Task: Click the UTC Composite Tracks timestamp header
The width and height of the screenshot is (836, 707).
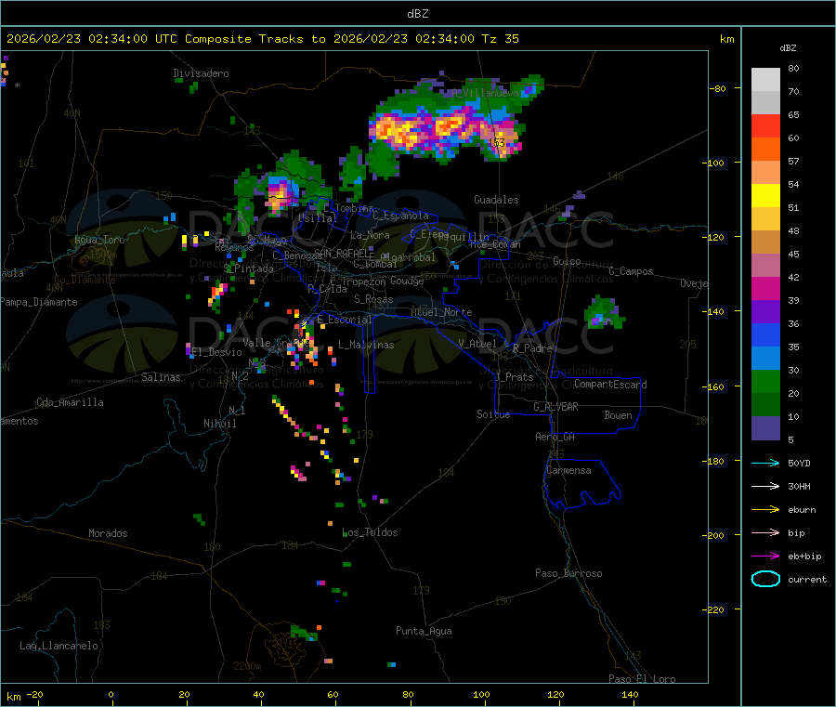Action: (x=262, y=39)
